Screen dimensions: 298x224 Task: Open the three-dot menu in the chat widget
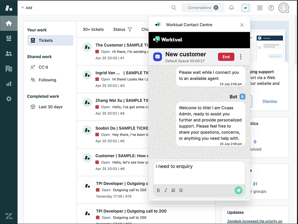click(x=241, y=57)
